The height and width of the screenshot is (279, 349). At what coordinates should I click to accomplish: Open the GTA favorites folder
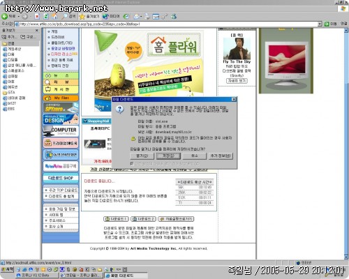tap(9, 92)
